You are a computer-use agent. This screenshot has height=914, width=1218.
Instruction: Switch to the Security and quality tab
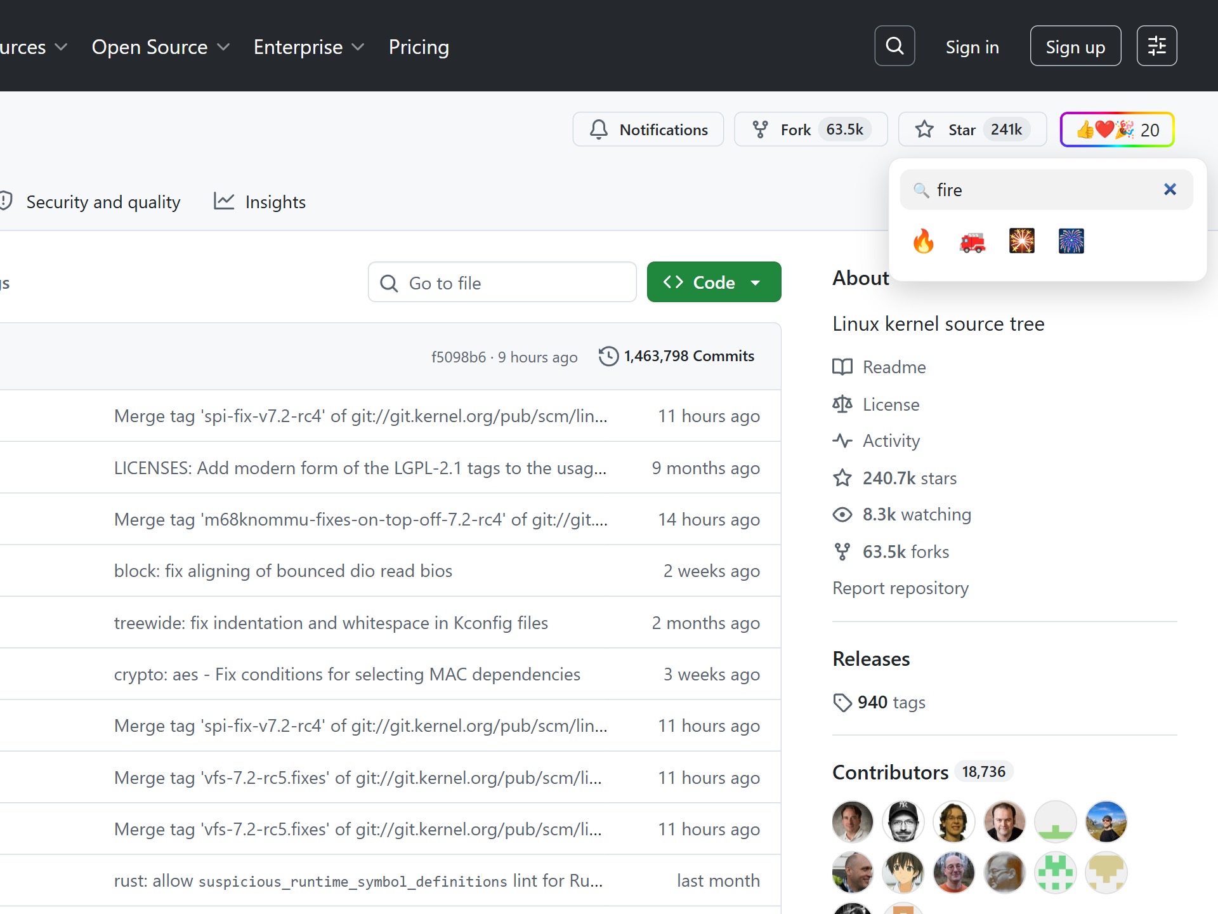pos(90,202)
